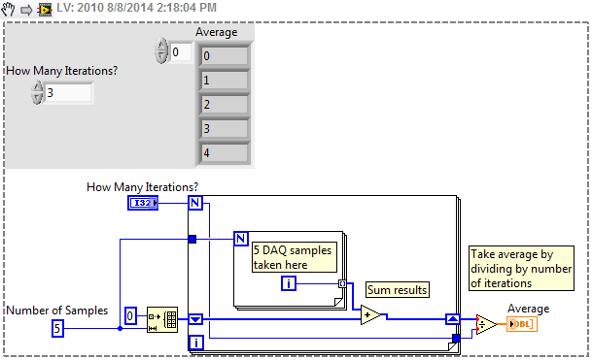Click Average array element showing 1
The image size is (592, 360).
[224, 81]
